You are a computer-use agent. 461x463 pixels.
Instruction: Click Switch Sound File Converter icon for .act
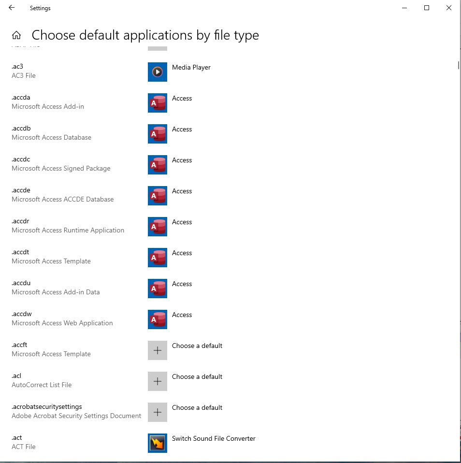point(158,443)
